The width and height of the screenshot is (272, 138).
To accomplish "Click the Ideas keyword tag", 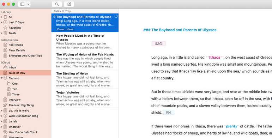I will point(70,29).
